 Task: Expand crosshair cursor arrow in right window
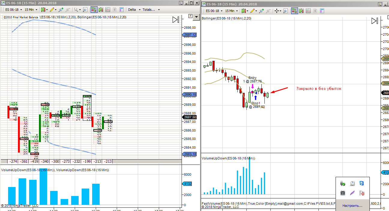coord(281,11)
